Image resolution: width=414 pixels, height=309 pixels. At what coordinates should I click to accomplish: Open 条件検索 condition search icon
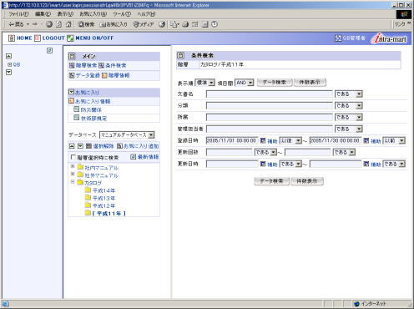pos(101,65)
